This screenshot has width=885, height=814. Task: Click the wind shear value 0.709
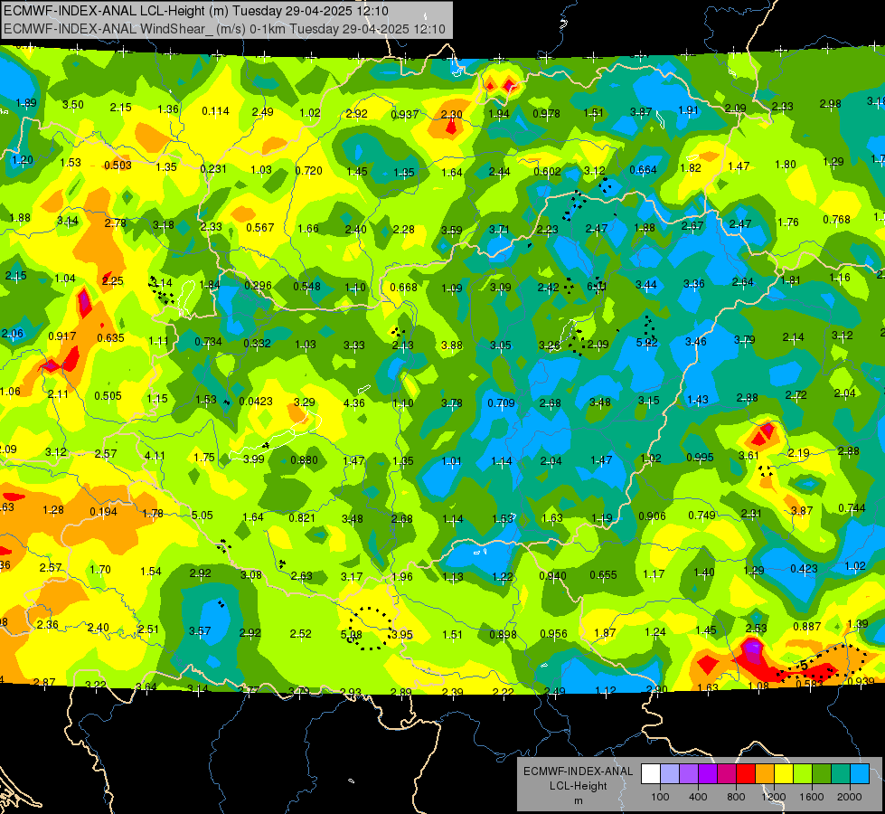[501, 402]
